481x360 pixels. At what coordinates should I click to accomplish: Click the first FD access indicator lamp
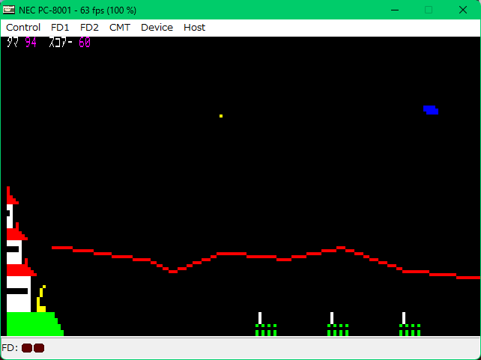click(27, 348)
